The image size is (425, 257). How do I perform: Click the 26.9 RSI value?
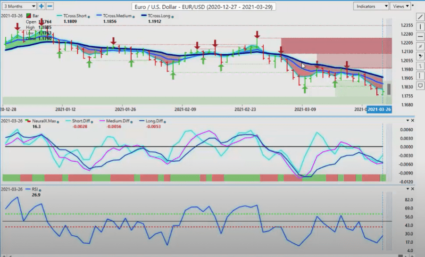(36, 195)
